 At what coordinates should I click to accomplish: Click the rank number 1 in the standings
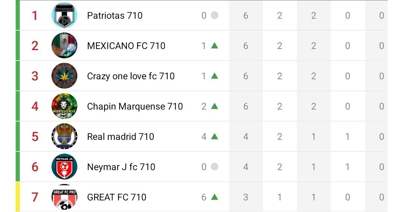pyautogui.click(x=35, y=15)
